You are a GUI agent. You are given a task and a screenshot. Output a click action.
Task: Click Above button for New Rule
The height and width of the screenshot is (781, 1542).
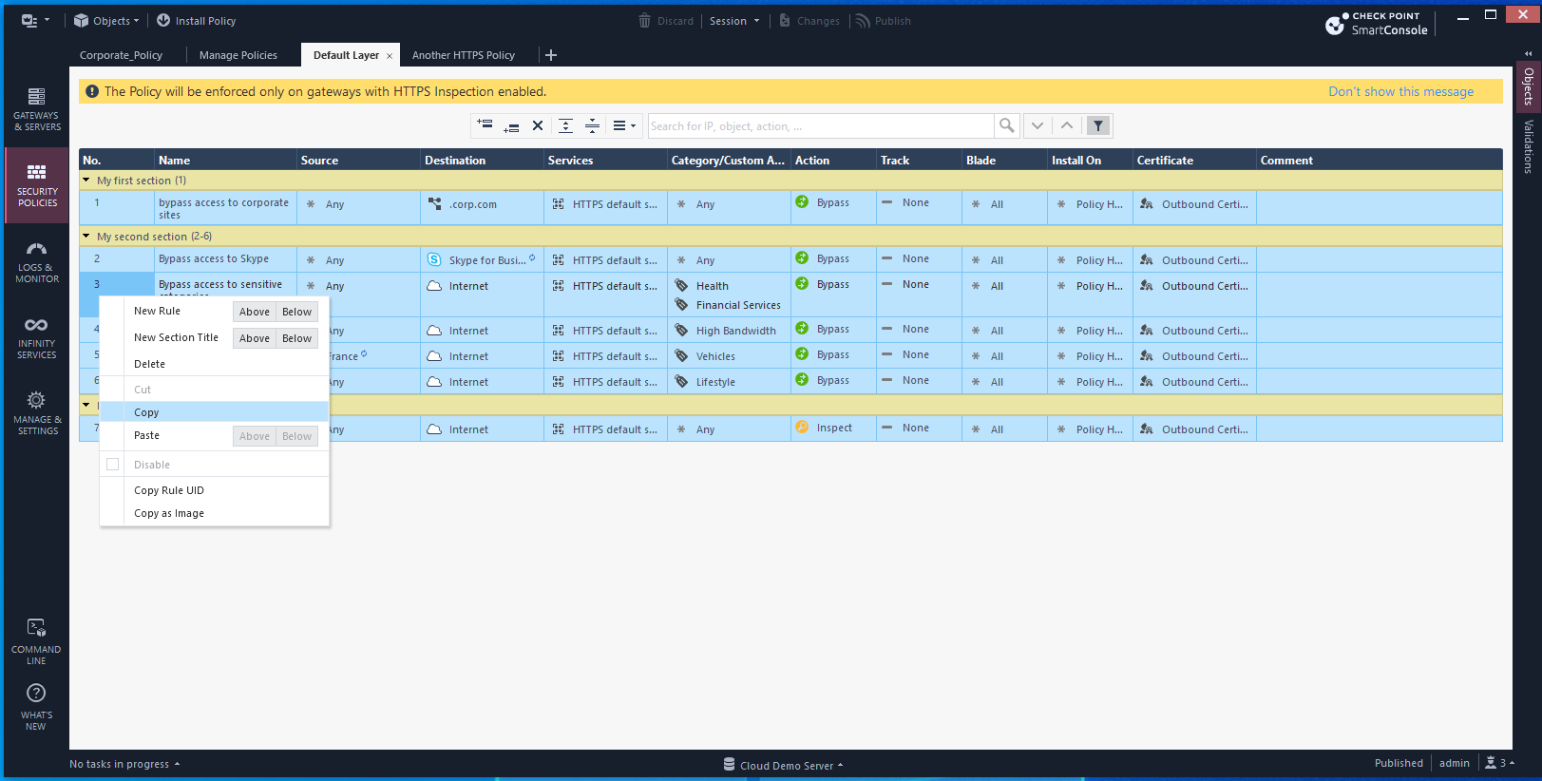click(x=255, y=312)
